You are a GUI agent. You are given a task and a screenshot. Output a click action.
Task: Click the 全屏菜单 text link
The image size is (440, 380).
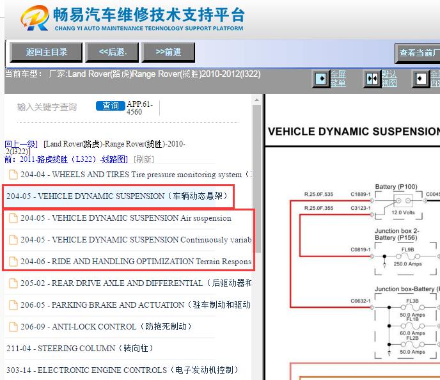coord(338,79)
